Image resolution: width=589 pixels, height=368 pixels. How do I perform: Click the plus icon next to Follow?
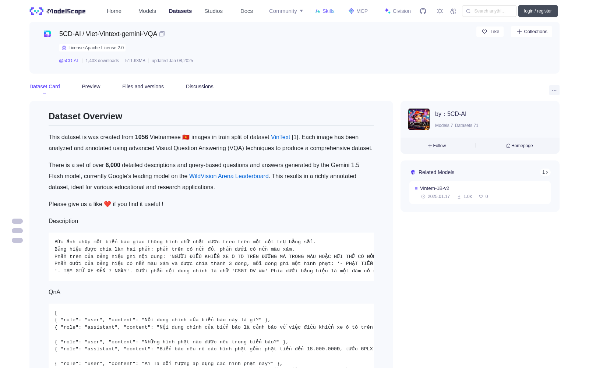tap(430, 146)
